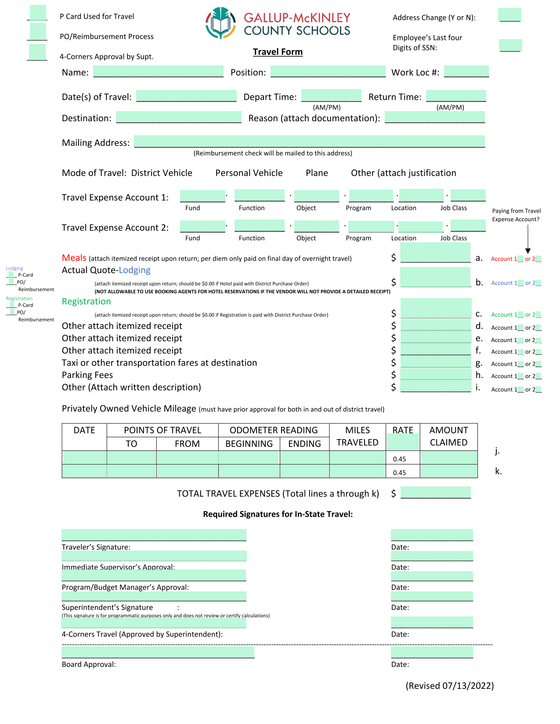Click the Date(s) of Travel field
The width and height of the screenshot is (560, 724).
186,96
